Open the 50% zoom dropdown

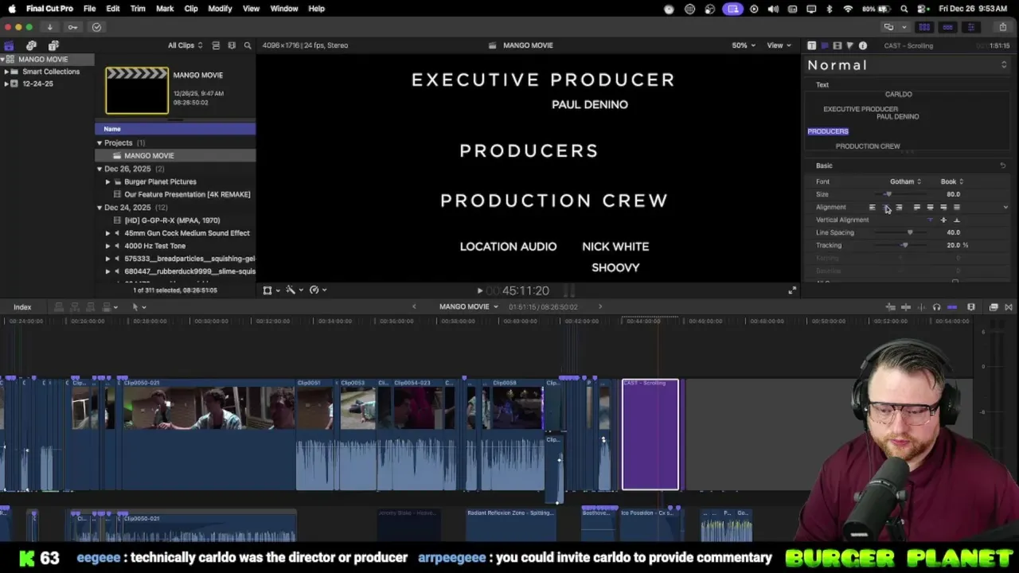(x=744, y=45)
